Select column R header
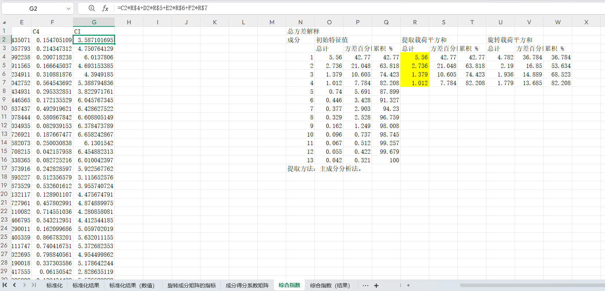This screenshot has width=605, height=291. point(415,22)
